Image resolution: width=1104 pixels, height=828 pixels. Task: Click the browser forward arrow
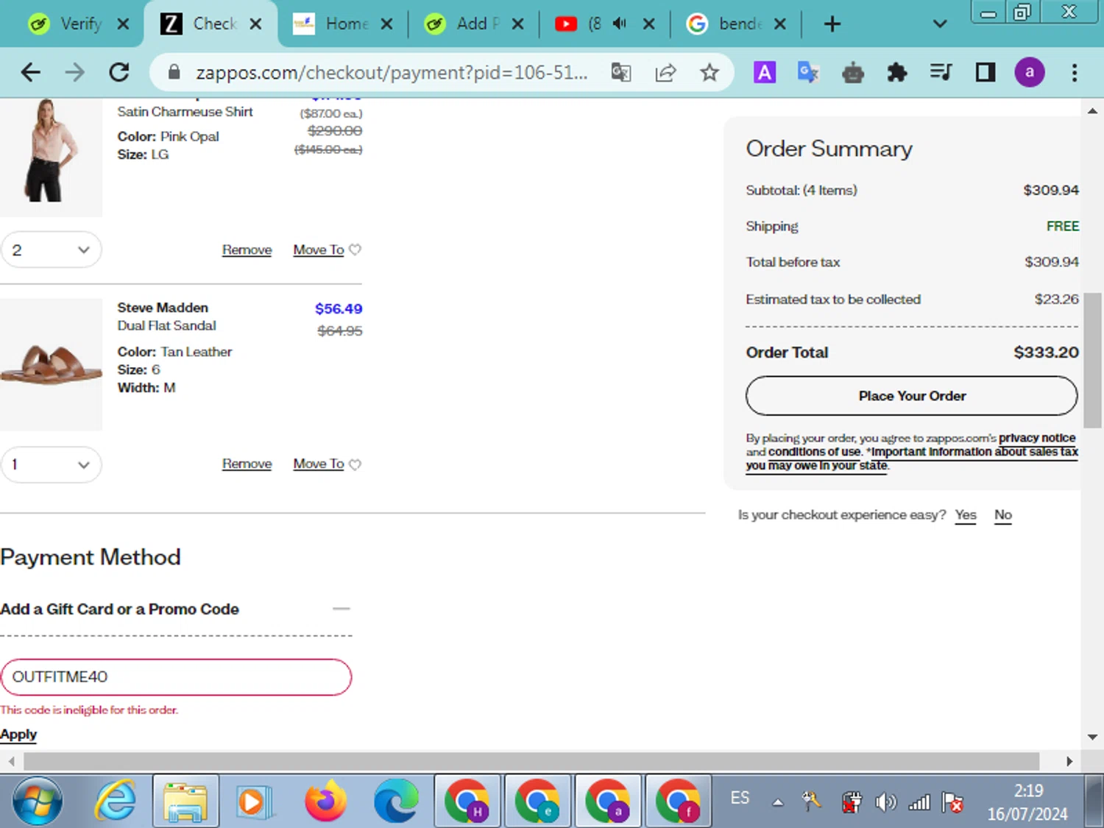[x=74, y=72]
